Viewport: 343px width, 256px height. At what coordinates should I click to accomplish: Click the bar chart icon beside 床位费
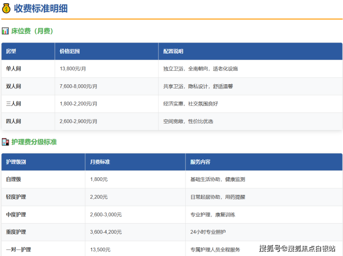coord(5,31)
